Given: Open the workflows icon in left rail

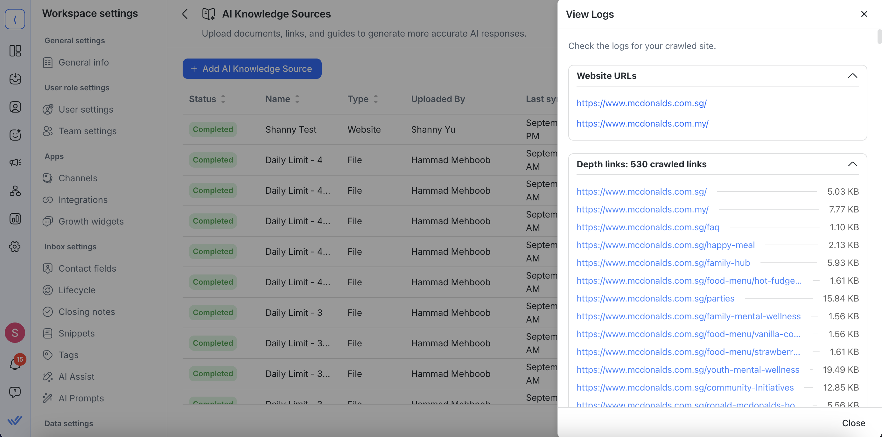Looking at the screenshot, I should (15, 191).
